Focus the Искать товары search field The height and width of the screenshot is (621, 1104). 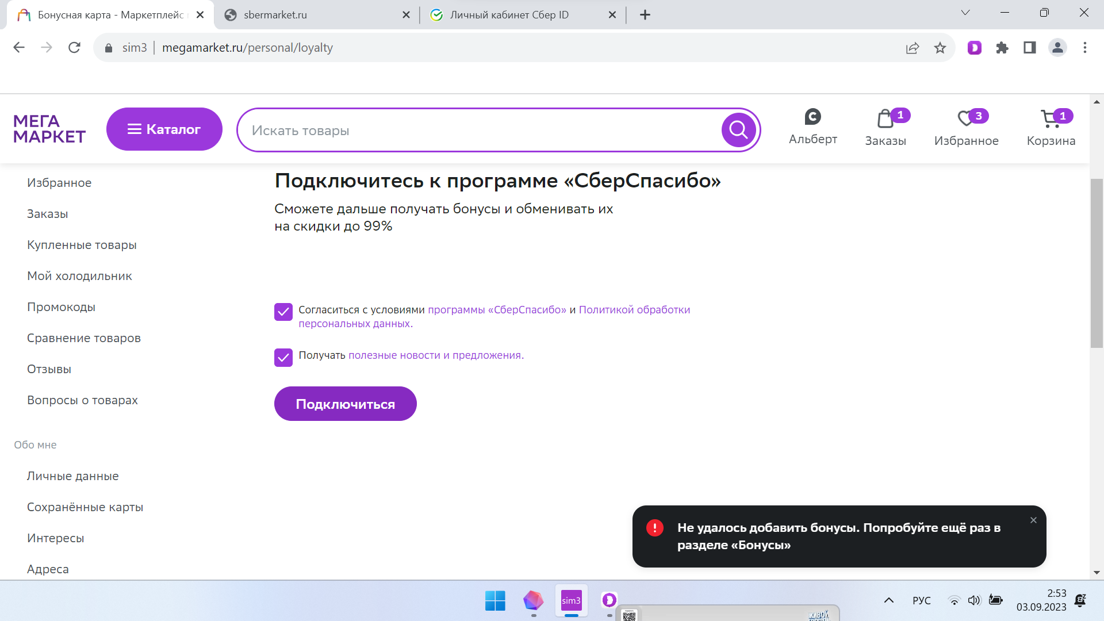483,131
